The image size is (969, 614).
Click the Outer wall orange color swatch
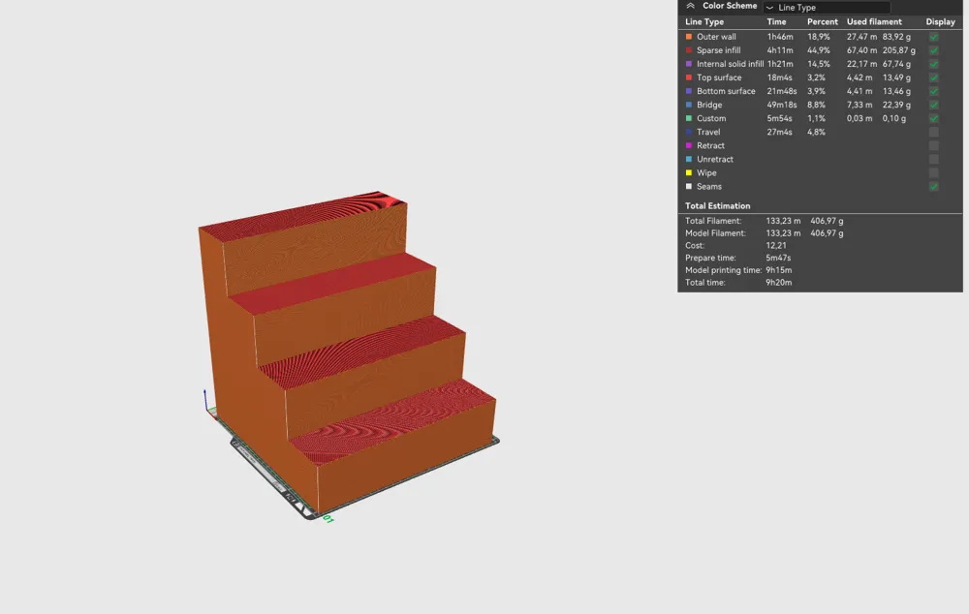689,37
